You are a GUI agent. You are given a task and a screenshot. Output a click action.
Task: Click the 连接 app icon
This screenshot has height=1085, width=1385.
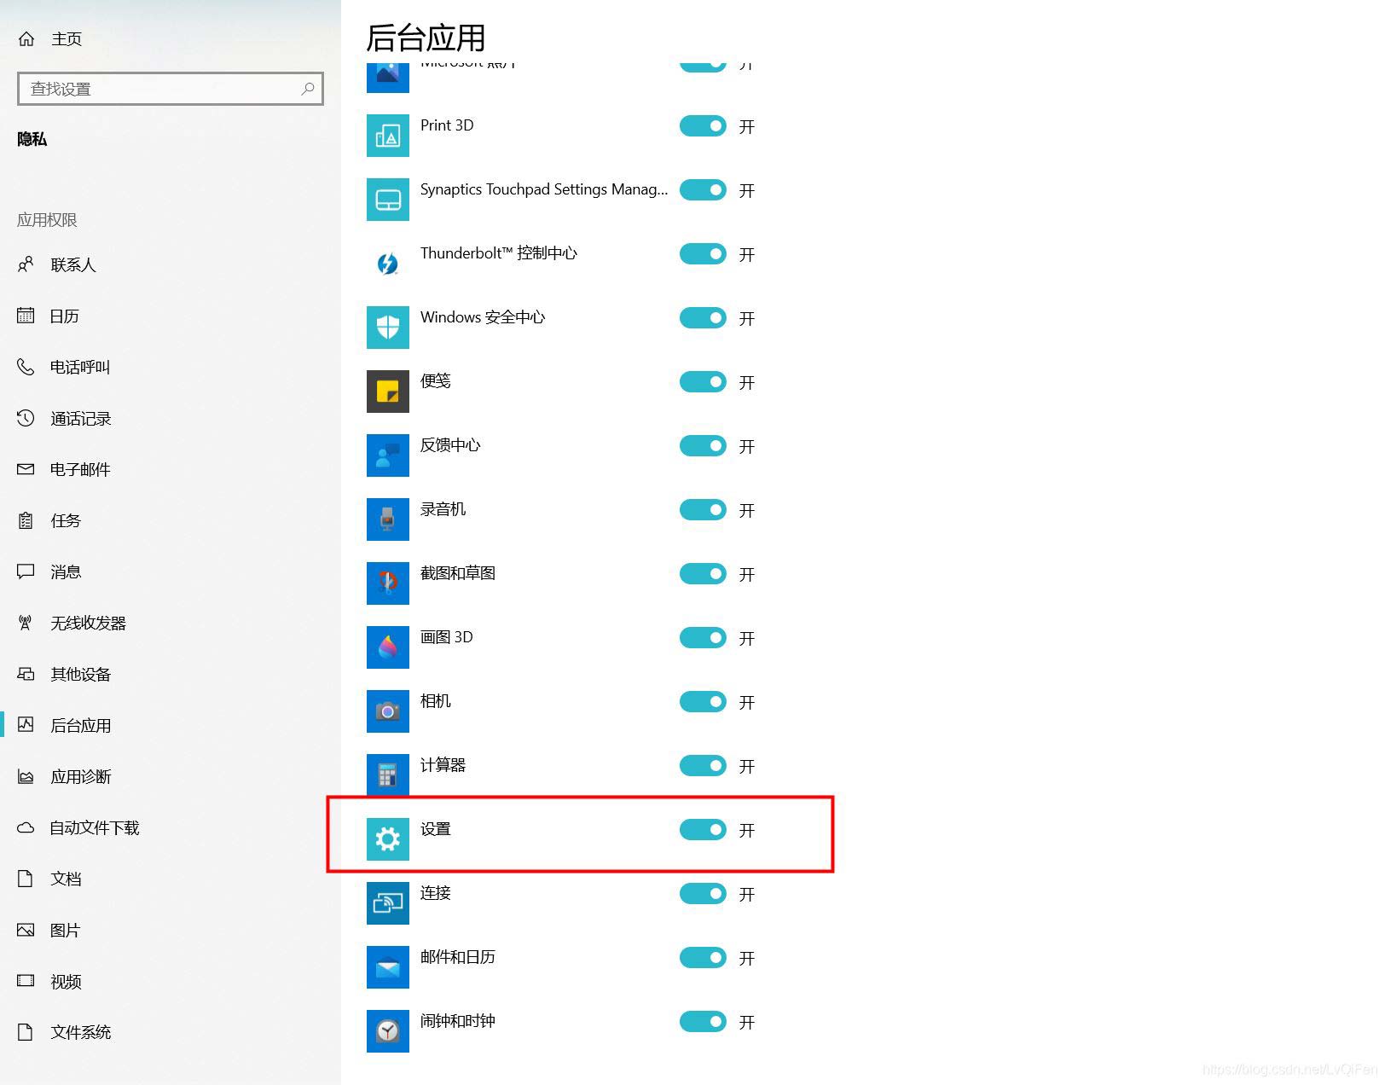tap(388, 903)
